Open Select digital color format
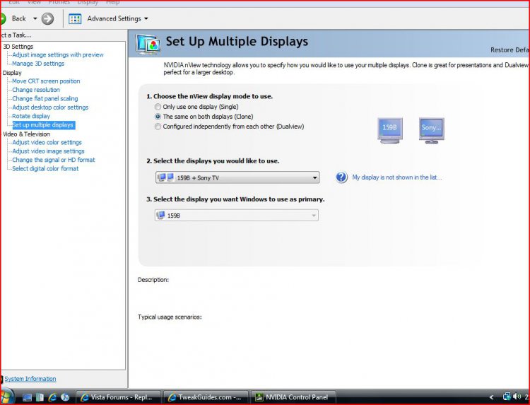 click(45, 169)
